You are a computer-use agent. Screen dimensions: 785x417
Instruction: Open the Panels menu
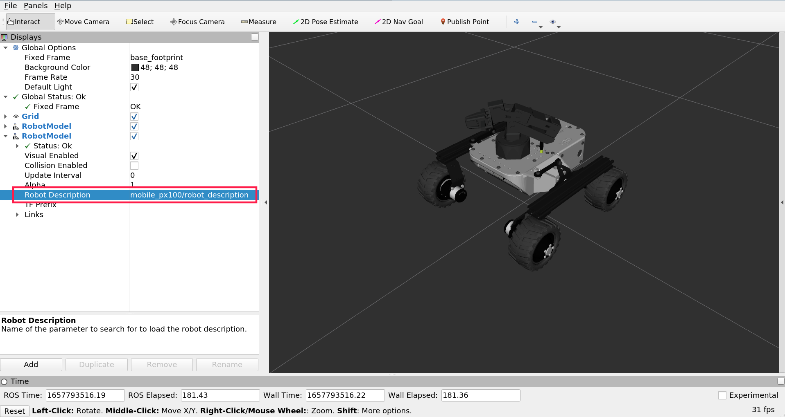point(35,5)
